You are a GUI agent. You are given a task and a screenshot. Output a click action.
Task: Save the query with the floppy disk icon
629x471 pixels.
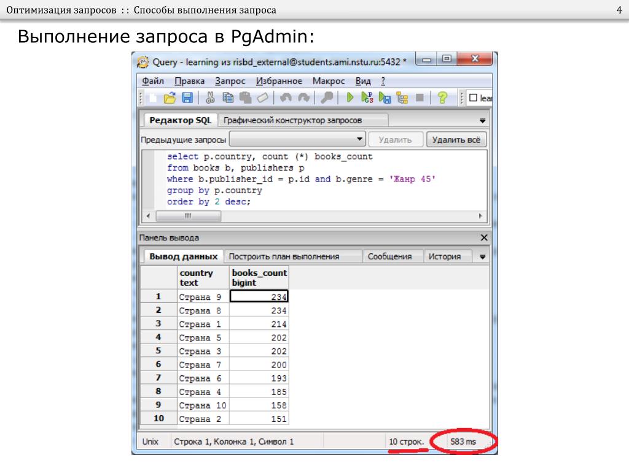coord(187,98)
